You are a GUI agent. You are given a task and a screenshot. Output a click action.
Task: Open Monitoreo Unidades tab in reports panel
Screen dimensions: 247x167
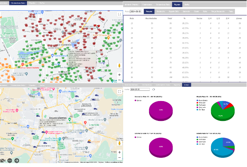click(x=132, y=5)
